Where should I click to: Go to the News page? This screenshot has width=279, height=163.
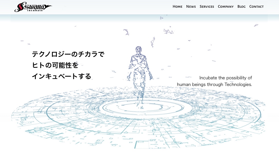pos(191,7)
